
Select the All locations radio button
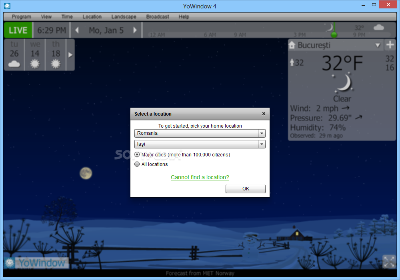coord(137,164)
